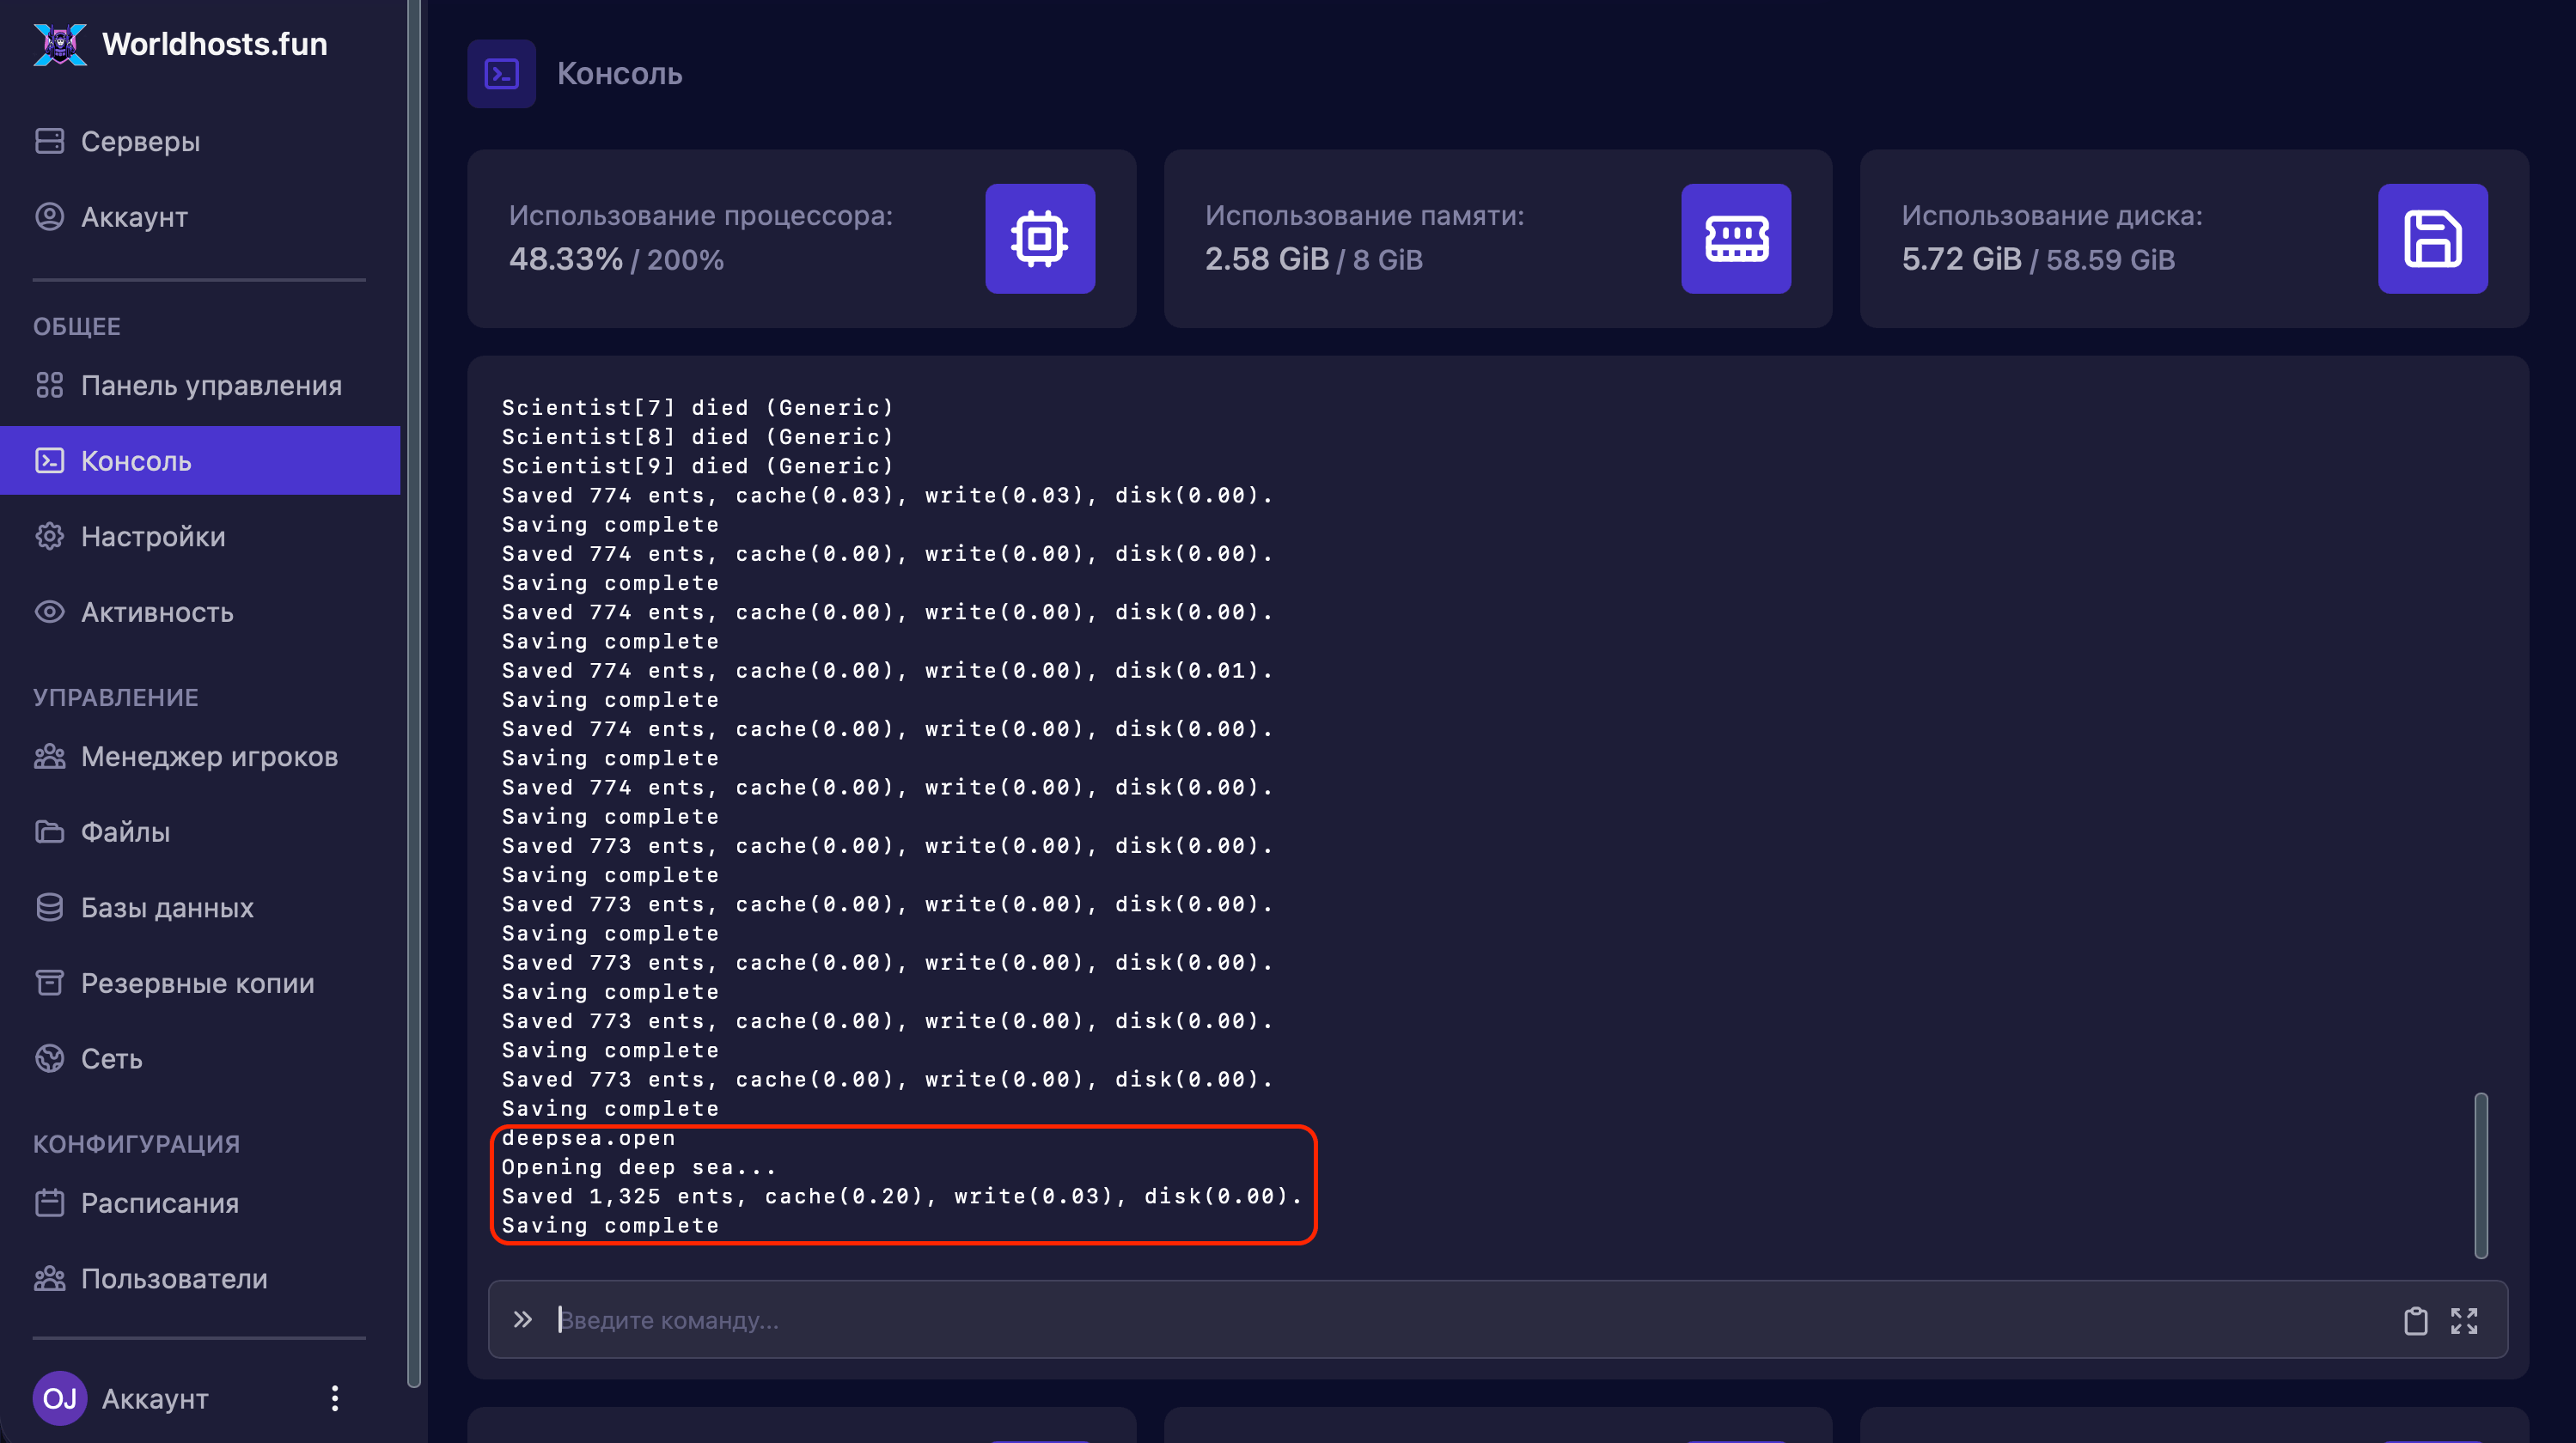The width and height of the screenshot is (2576, 1443).
Task: Click the eye icon beside Активность
Action: point(49,612)
